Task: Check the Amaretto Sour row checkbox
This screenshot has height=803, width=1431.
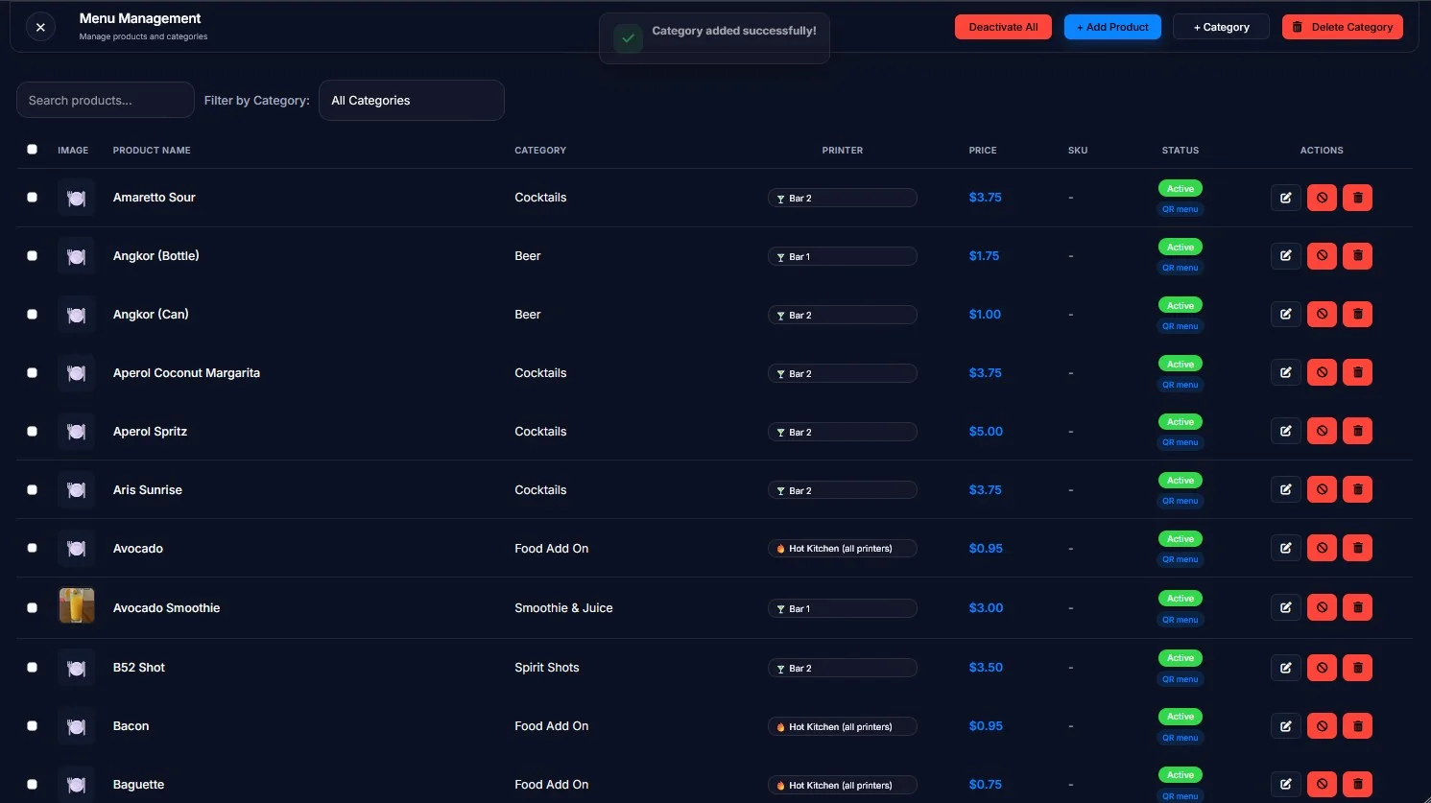Action: tap(32, 198)
